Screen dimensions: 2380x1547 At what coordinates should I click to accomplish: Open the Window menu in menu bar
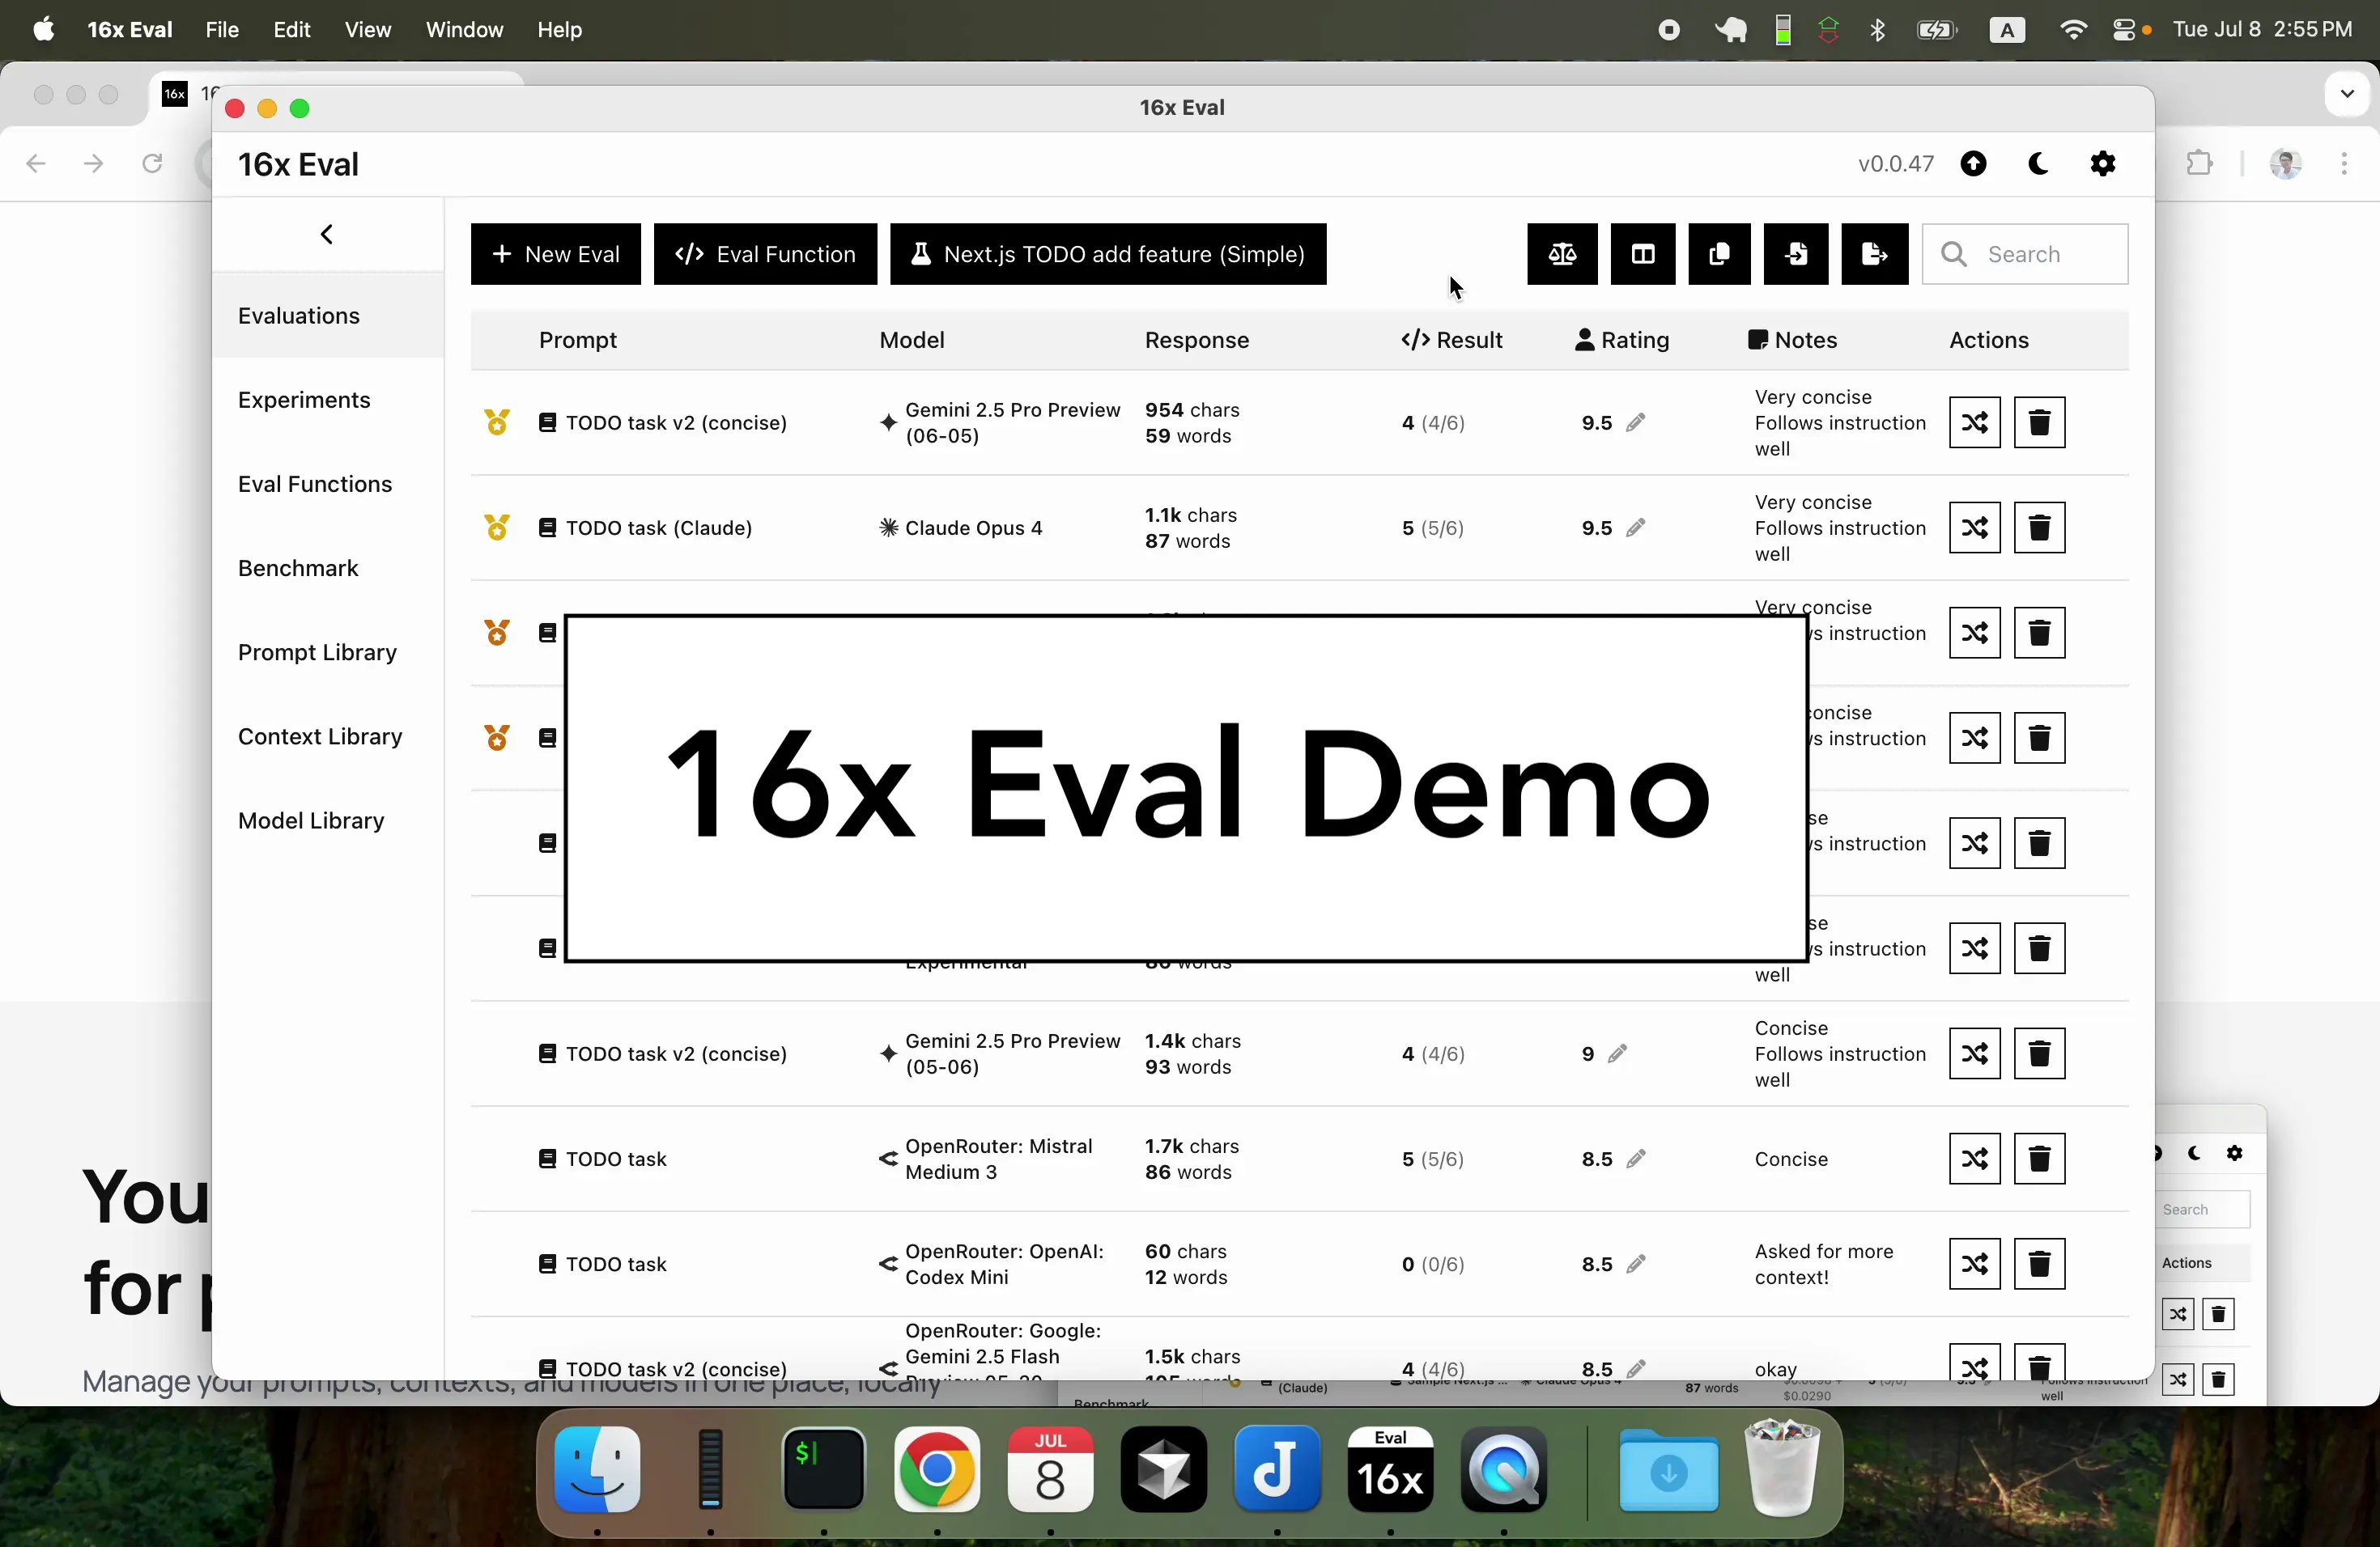tap(464, 30)
